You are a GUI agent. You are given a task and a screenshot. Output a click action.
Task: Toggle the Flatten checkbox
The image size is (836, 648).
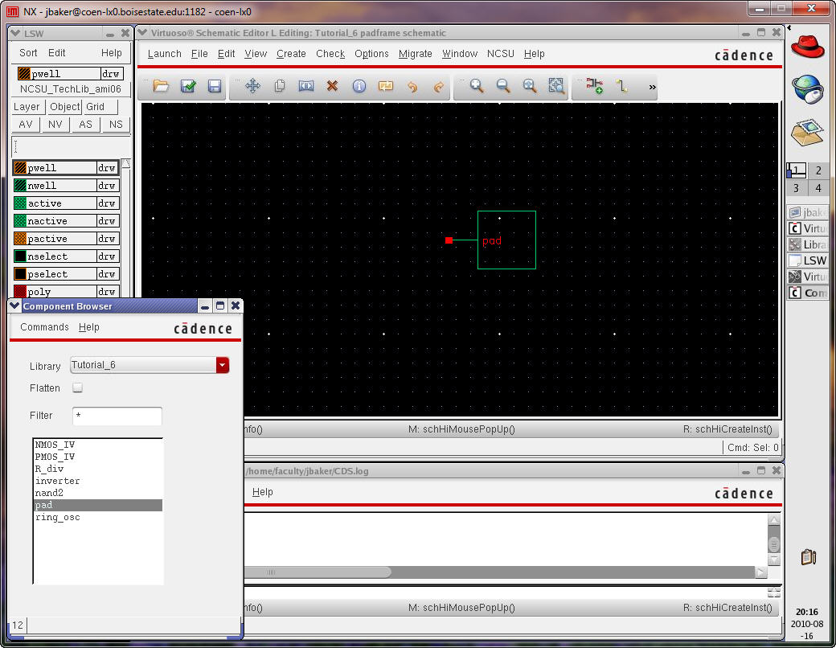[78, 388]
